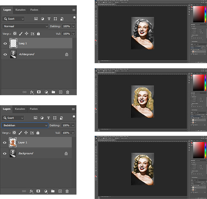The width and height of the screenshot is (207, 199).
Task: Lock all icon above Layer 1
Action: (x=38, y=133)
